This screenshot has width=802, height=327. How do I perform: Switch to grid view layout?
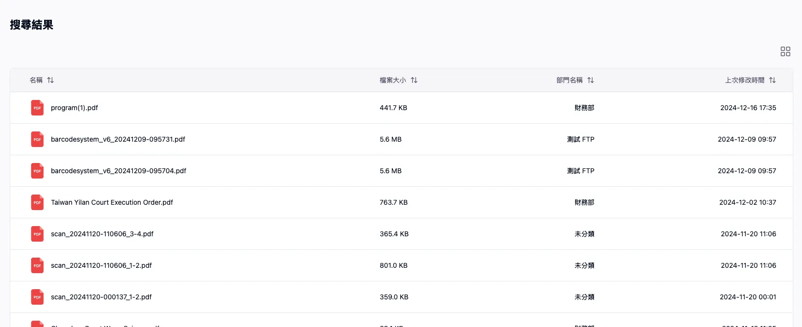[785, 51]
